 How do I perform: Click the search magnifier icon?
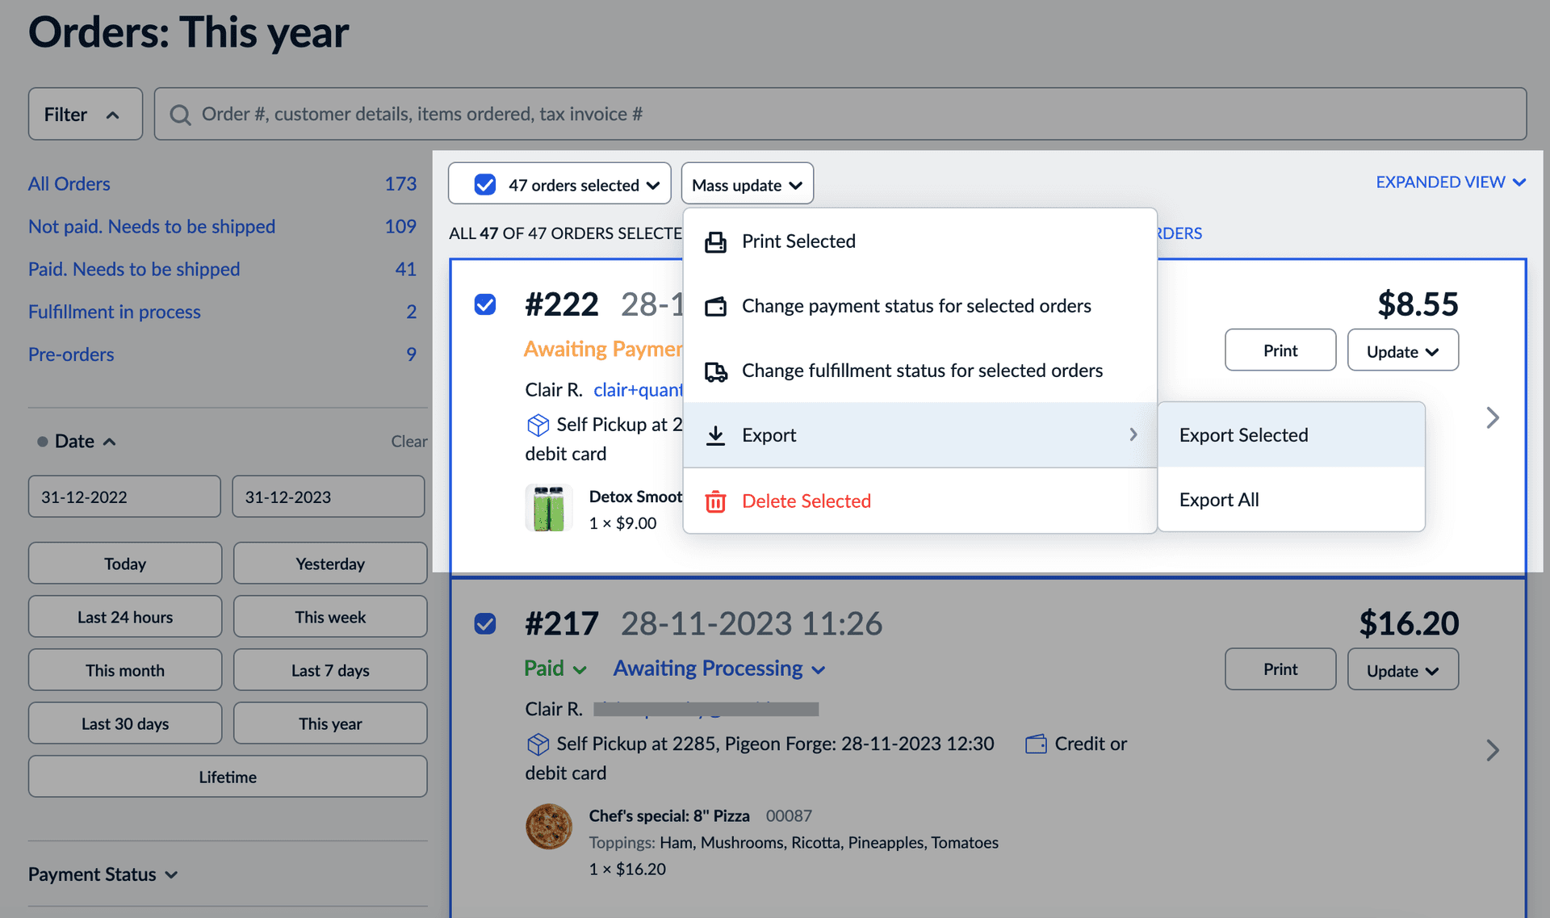coord(180,115)
